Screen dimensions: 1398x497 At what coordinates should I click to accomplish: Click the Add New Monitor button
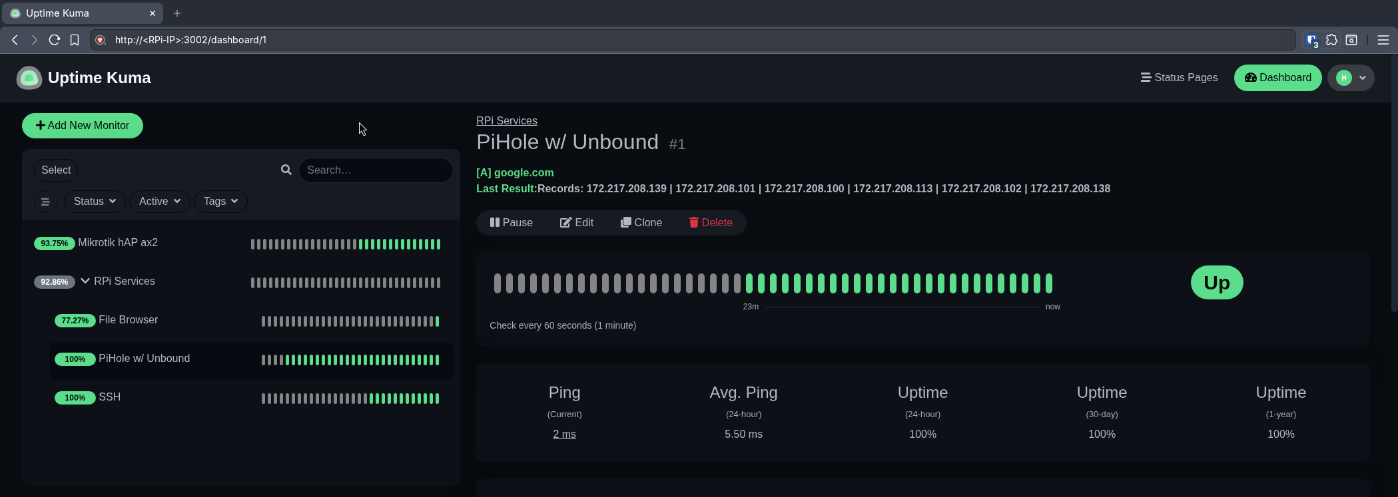click(x=82, y=125)
